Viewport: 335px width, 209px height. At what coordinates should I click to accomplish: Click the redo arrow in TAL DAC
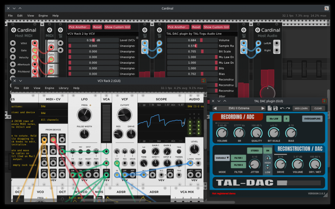tap(288, 108)
